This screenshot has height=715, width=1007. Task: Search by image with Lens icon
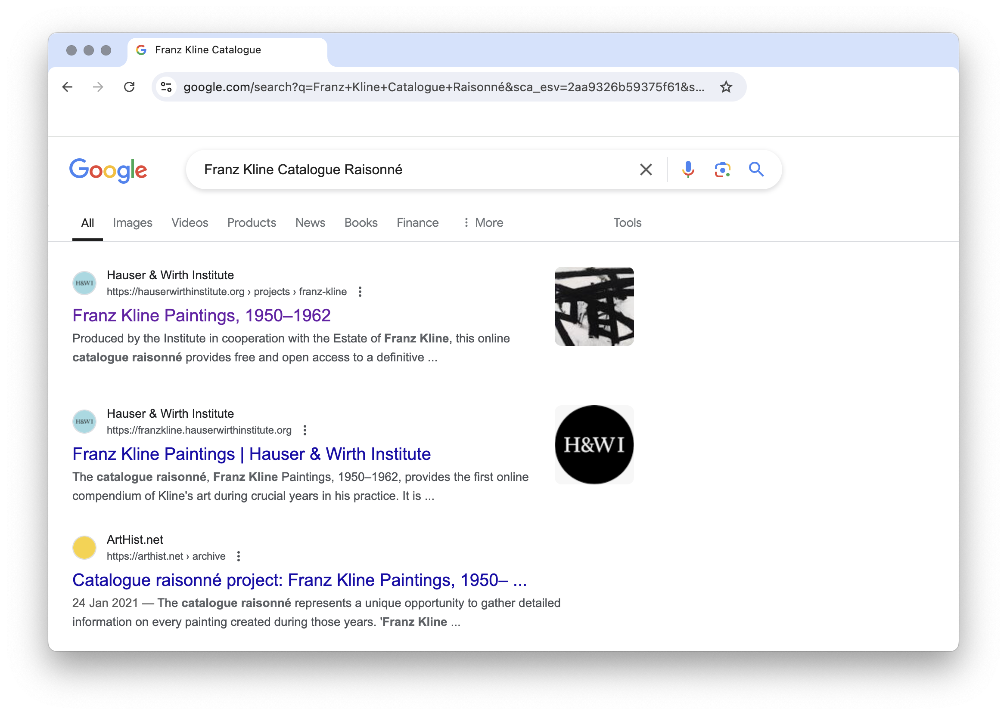(722, 170)
